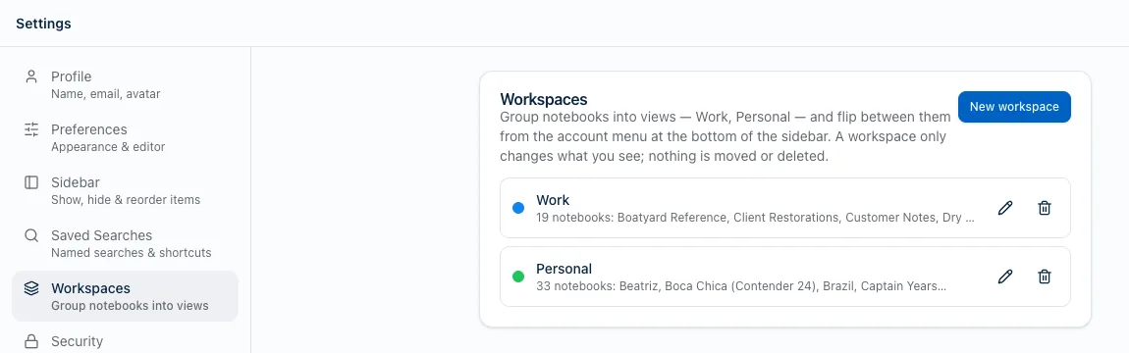Click 'Show, hide & reorder items' subtitle
Image resolution: width=1129 pixels, height=353 pixels.
coord(126,199)
